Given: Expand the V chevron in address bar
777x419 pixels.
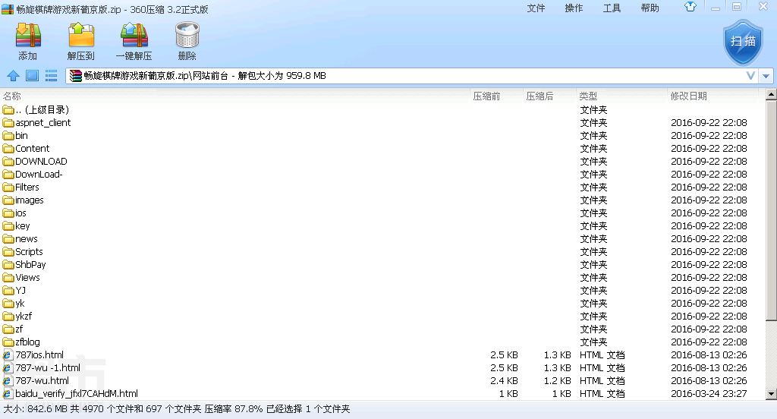Looking at the screenshot, I should tap(750, 76).
